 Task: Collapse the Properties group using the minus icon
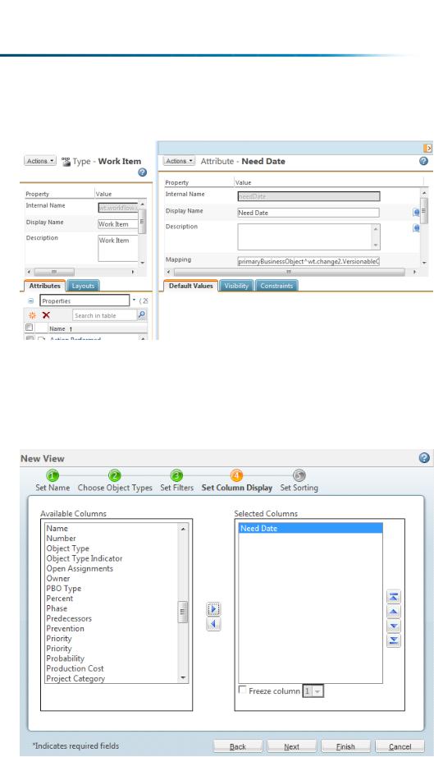click(x=31, y=301)
